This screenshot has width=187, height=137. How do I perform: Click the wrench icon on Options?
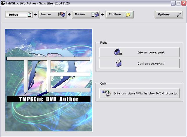click(179, 14)
